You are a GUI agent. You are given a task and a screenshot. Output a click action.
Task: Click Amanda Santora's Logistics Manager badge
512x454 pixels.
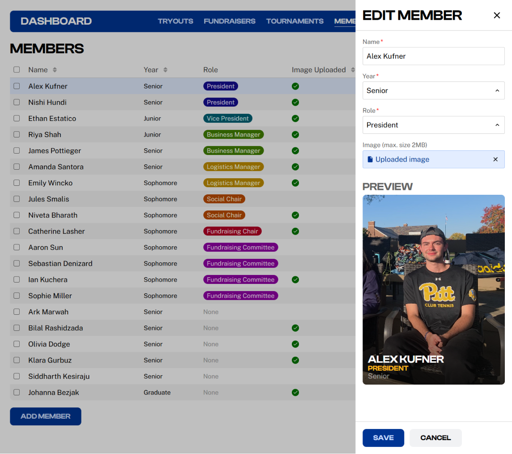pos(233,167)
